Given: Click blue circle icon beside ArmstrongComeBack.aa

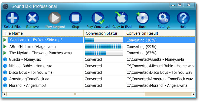Looking at the screenshot, I should tap(5, 79).
